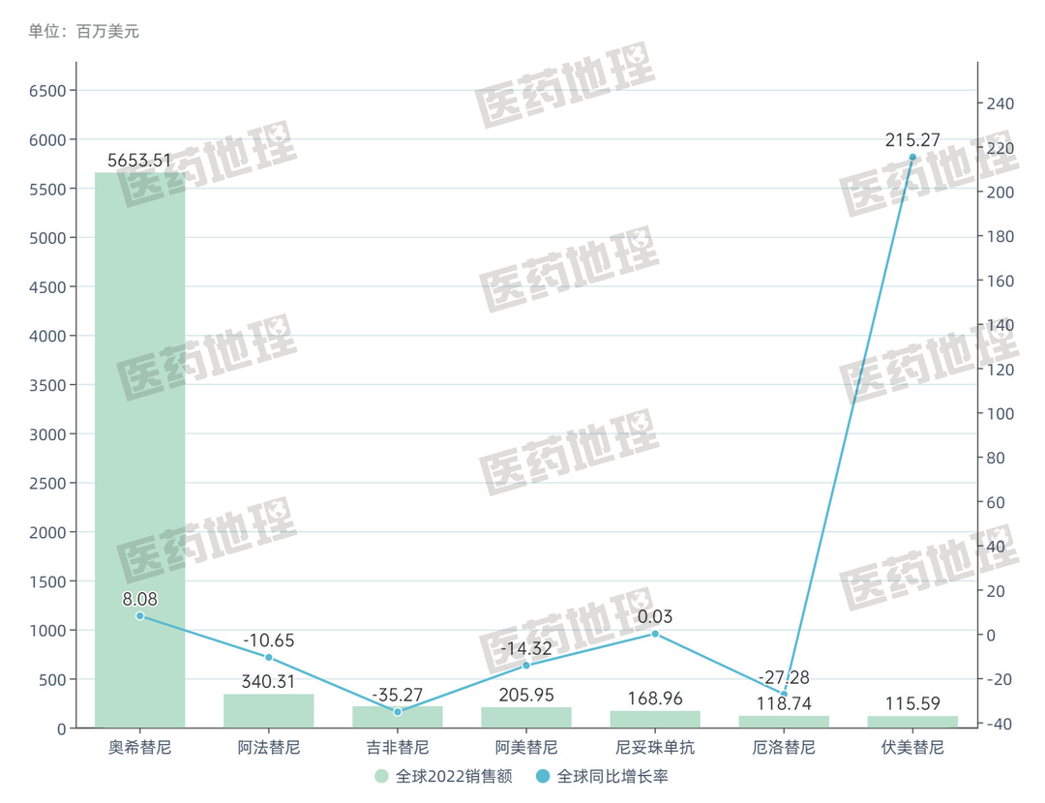Image resolution: width=1045 pixels, height=803 pixels.
Task: Click the 阿法替尼 bar labeled 340.31
Action: (x=269, y=711)
